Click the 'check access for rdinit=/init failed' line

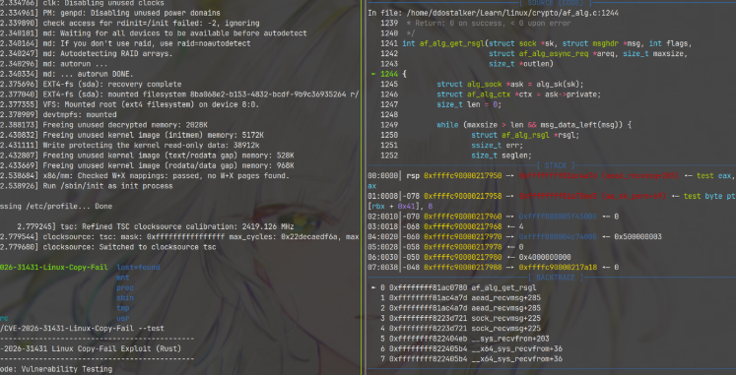coord(129,23)
